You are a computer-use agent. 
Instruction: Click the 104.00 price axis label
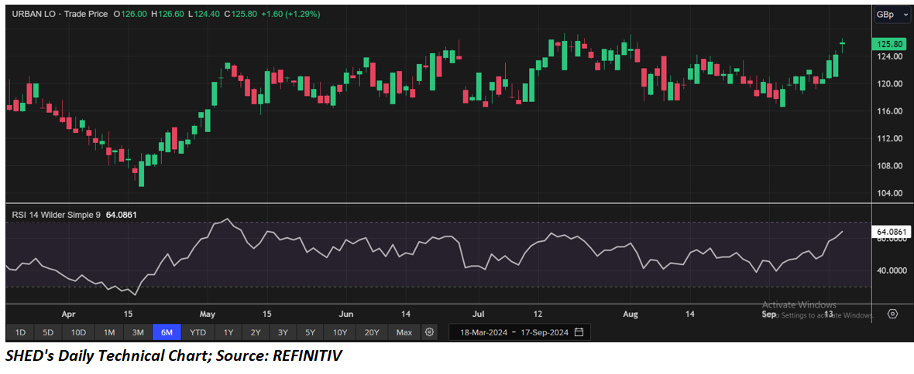(x=891, y=193)
